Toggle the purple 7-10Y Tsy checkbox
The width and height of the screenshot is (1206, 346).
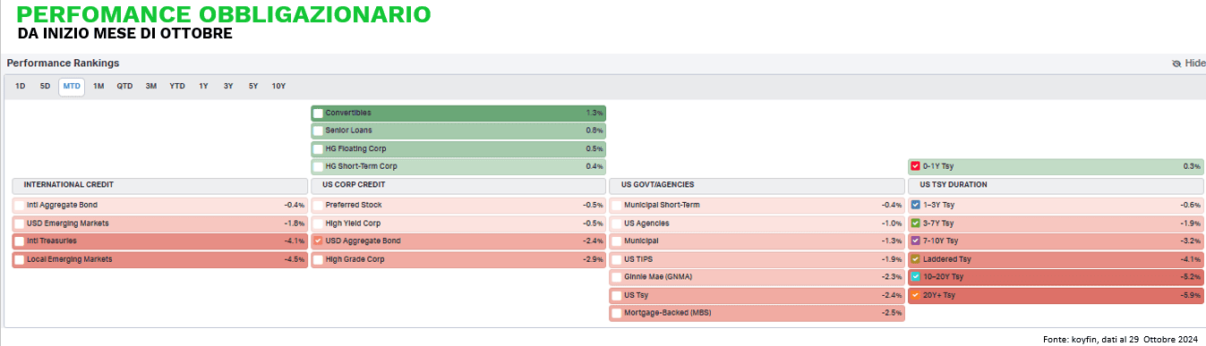tap(914, 241)
